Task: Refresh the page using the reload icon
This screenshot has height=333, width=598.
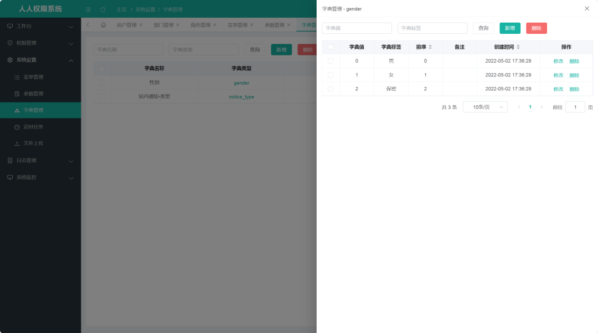Action: (x=104, y=9)
